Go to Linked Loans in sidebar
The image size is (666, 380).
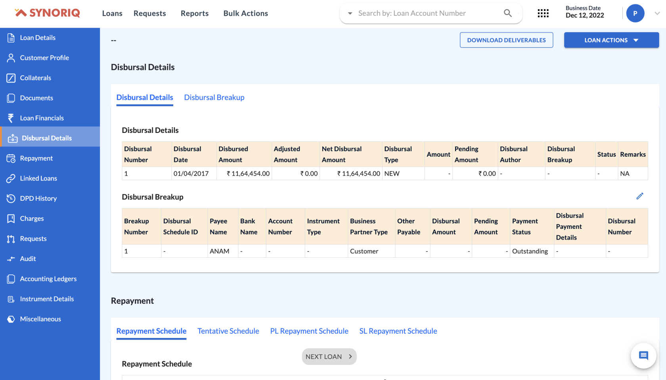[x=38, y=178]
